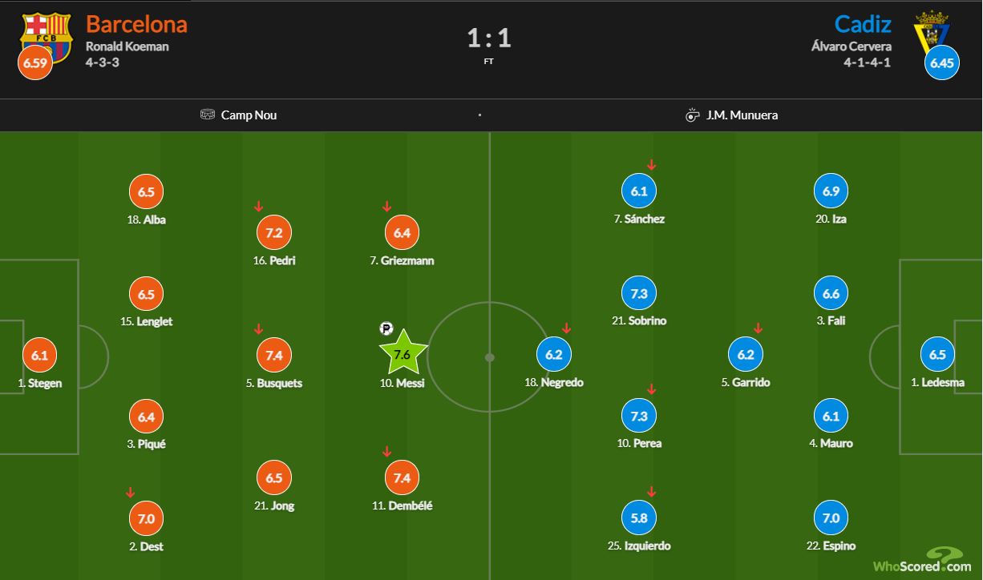Click the substitution arrow above Pedri
This screenshot has width=983, height=580.
pos(259,207)
